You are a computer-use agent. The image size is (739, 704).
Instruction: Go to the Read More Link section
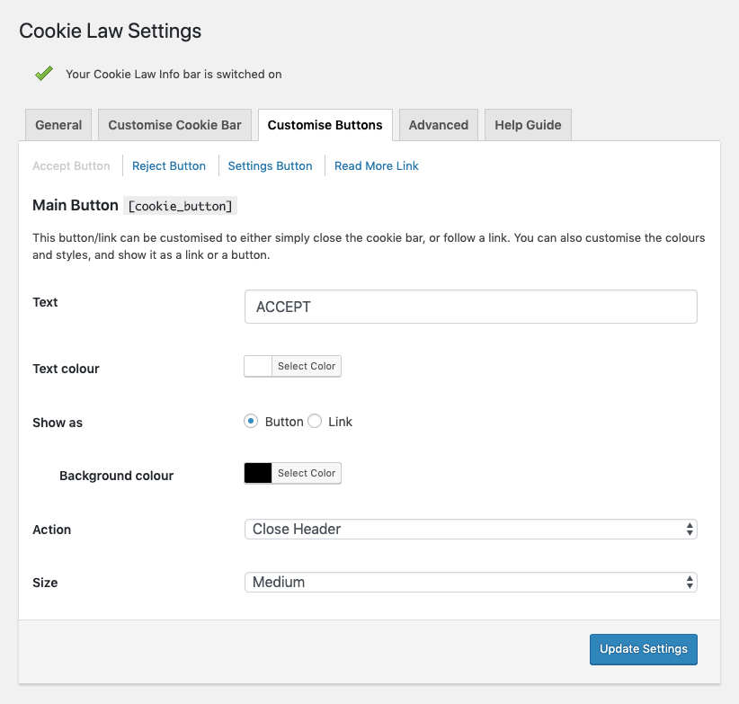pyautogui.click(x=376, y=165)
